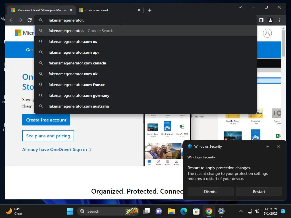This screenshot has height=218, width=291.
Task: Show hidden icons in system tray
Action: click(241, 211)
